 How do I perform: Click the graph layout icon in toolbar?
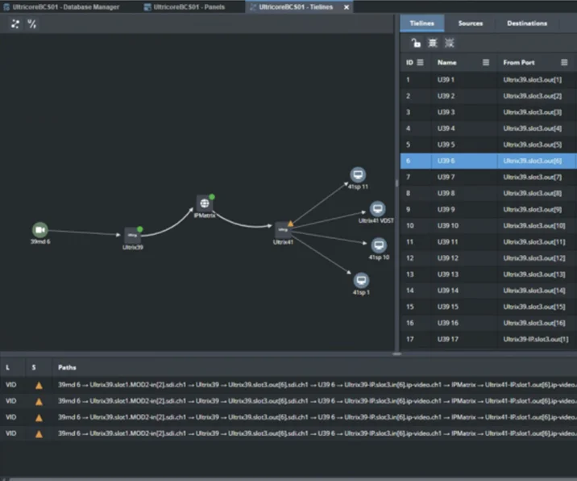click(x=15, y=23)
